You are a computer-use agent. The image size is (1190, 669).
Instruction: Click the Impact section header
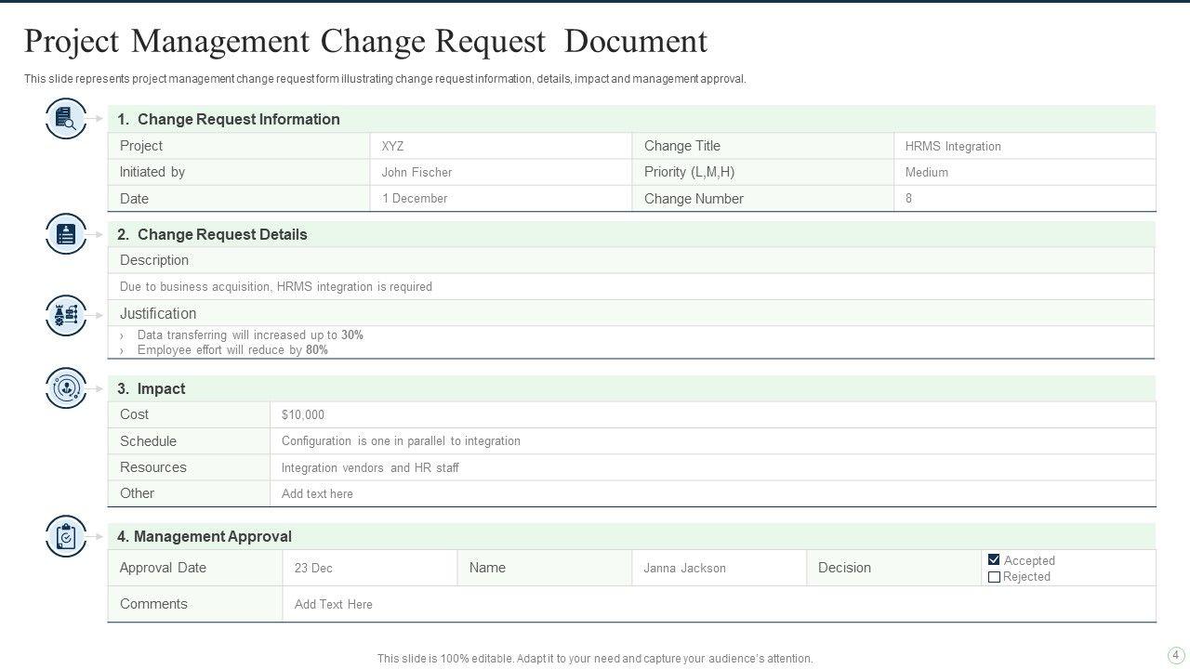pos(161,388)
